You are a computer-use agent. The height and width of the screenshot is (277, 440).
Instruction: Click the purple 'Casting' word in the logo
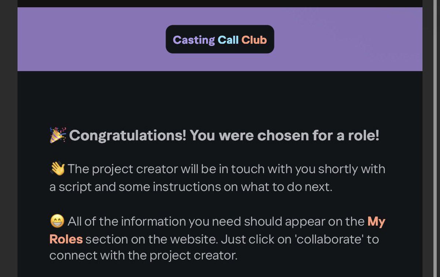click(x=194, y=40)
